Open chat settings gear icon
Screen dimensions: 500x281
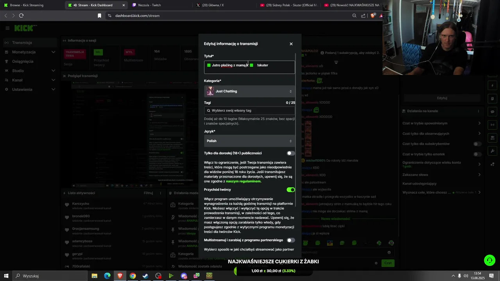376,263
